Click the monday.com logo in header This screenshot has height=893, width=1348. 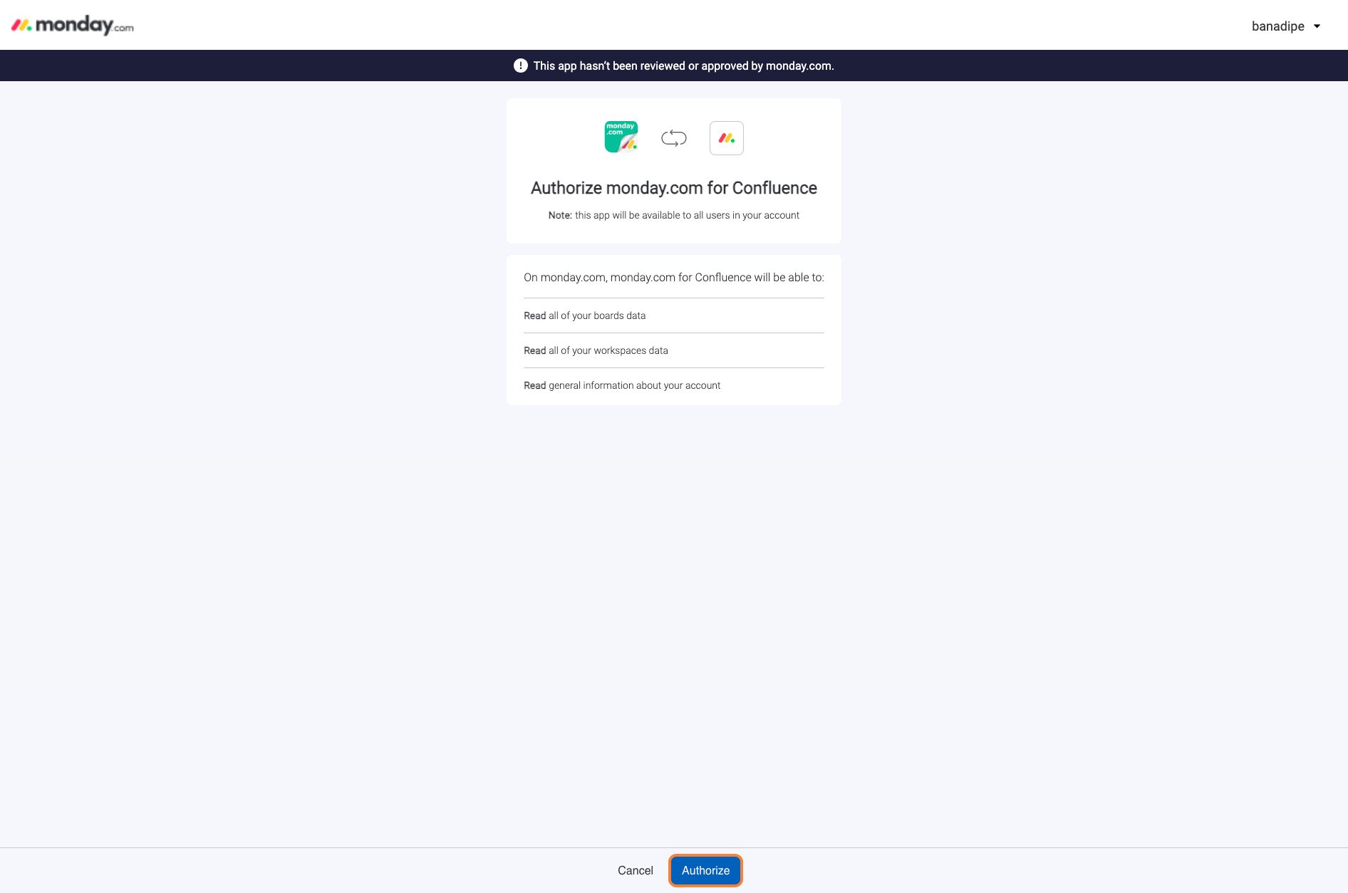click(73, 26)
